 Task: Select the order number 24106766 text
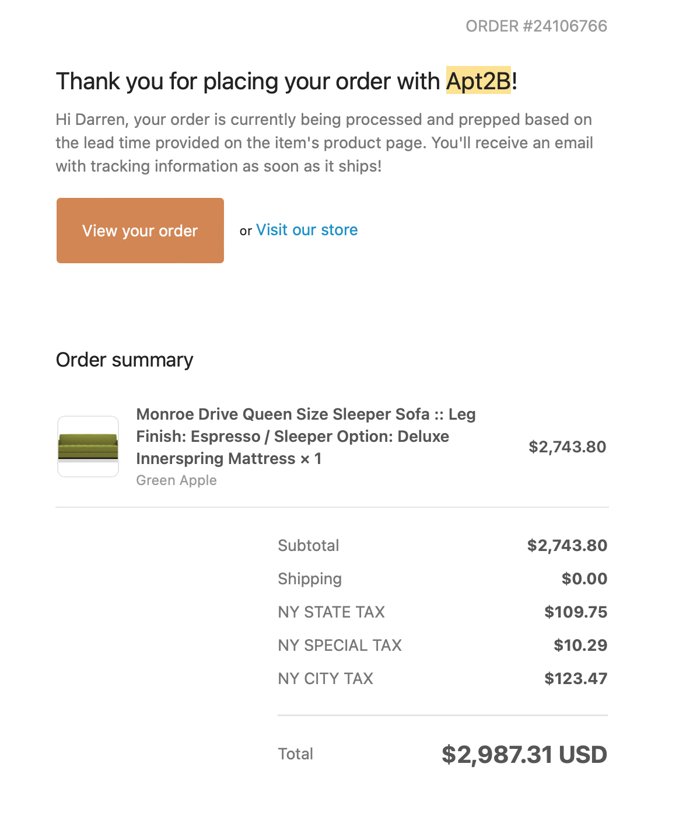[x=536, y=26]
